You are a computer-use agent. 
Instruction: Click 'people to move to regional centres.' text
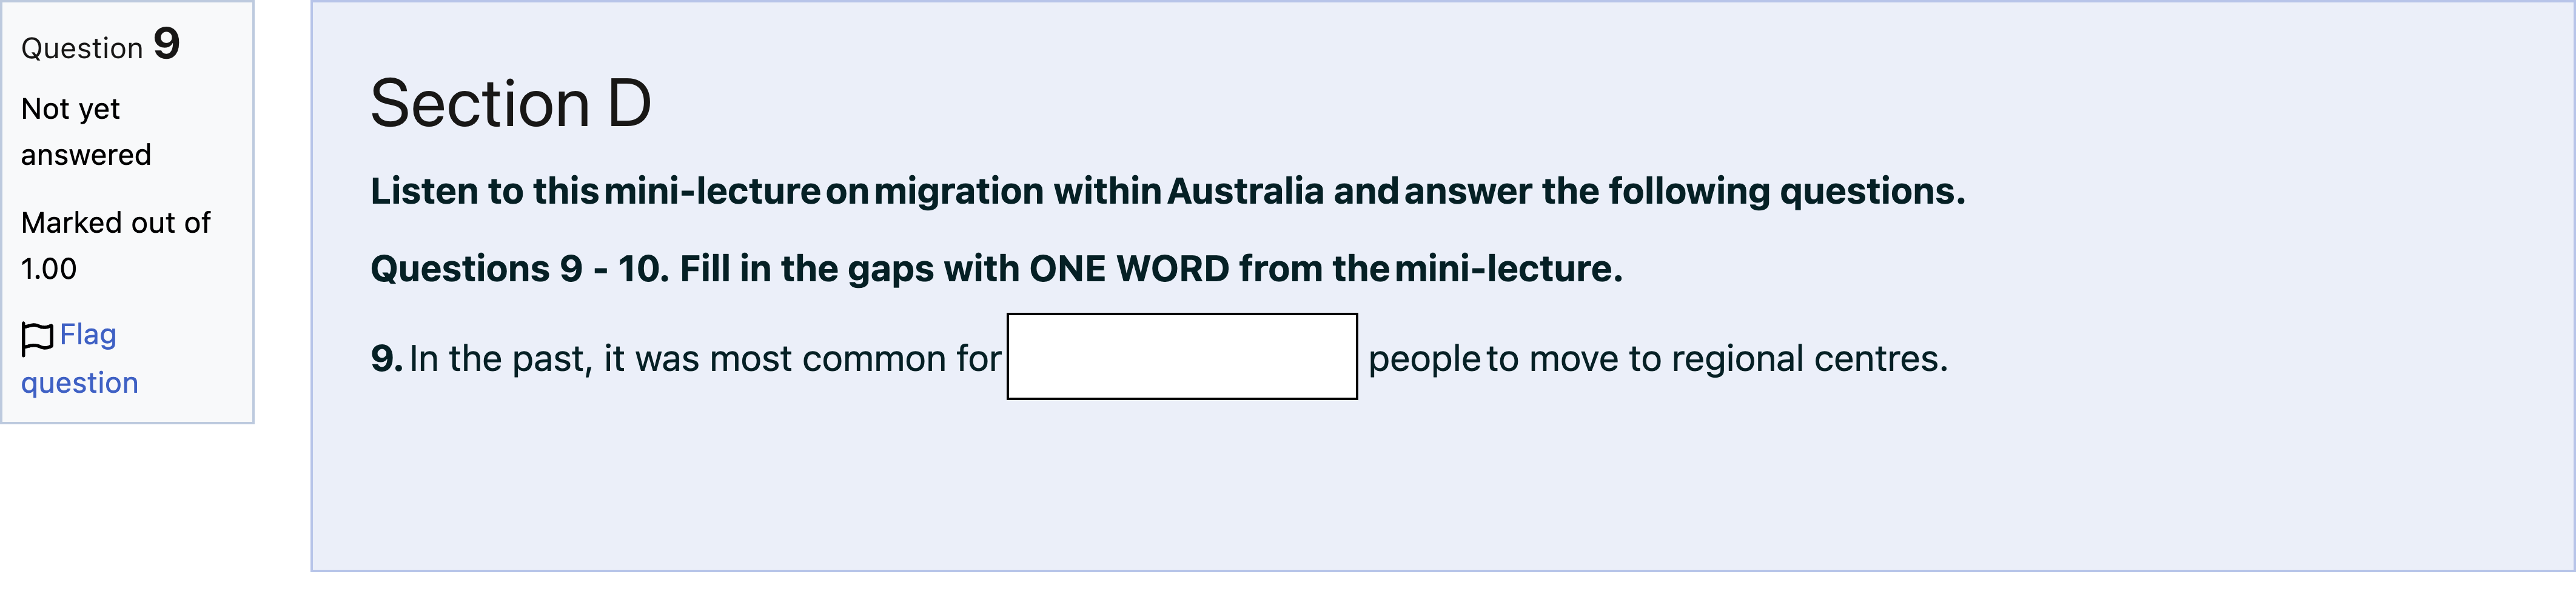1658,359
